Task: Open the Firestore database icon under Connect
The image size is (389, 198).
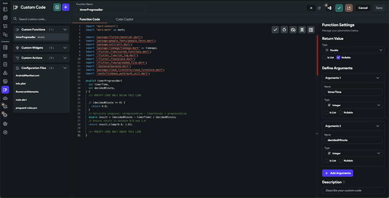Action: [x=5, y=48]
